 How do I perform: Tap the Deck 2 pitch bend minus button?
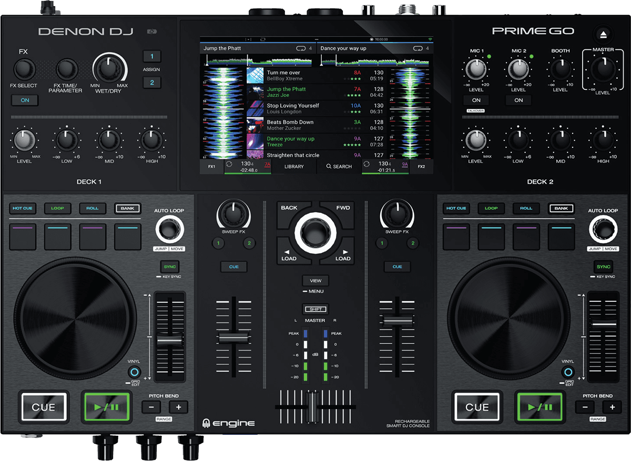(x=585, y=407)
